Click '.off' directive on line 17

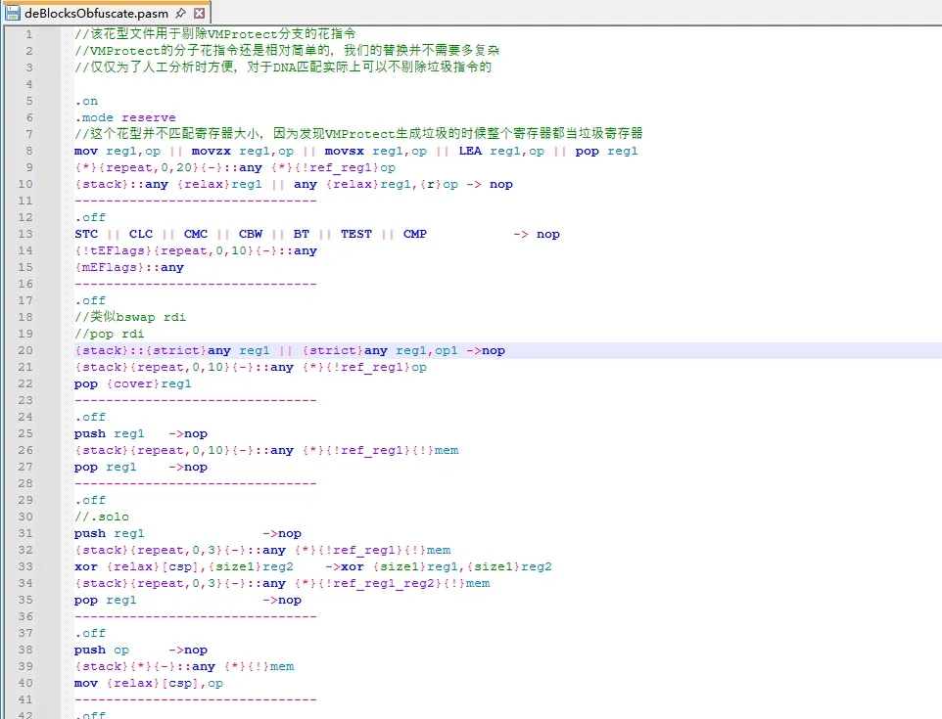click(x=90, y=300)
